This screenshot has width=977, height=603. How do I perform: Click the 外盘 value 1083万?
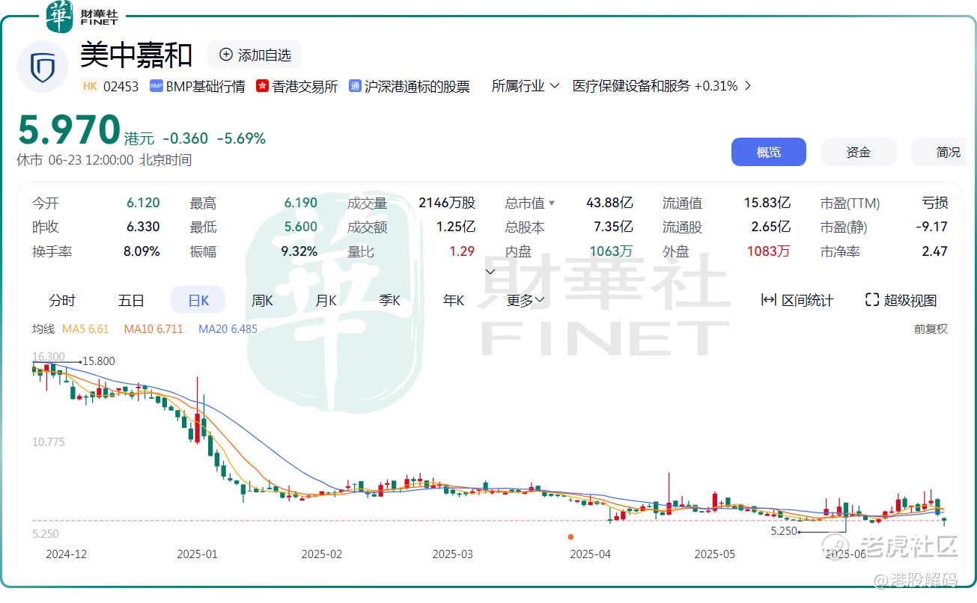pos(768,251)
